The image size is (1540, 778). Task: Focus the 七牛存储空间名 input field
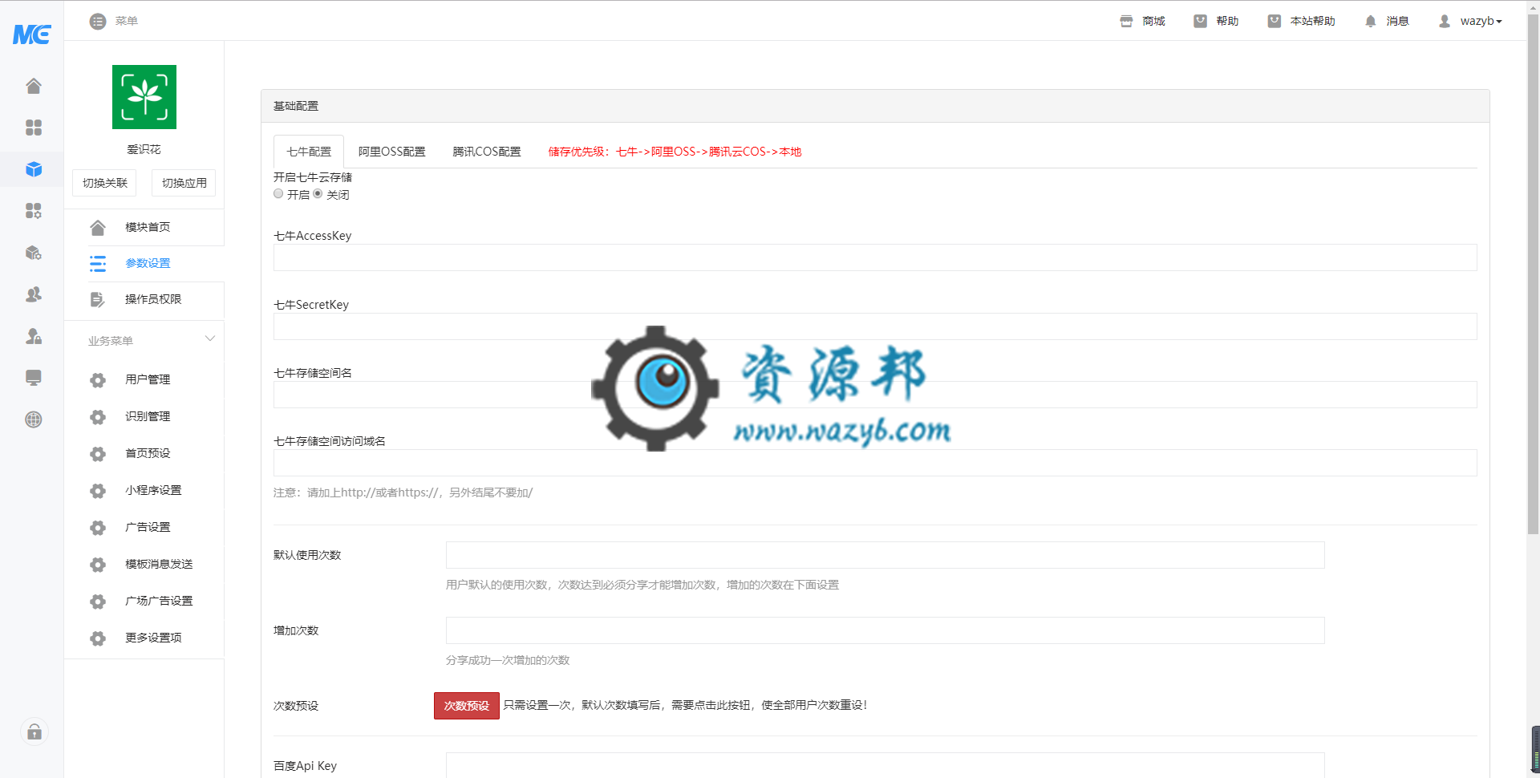click(875, 395)
